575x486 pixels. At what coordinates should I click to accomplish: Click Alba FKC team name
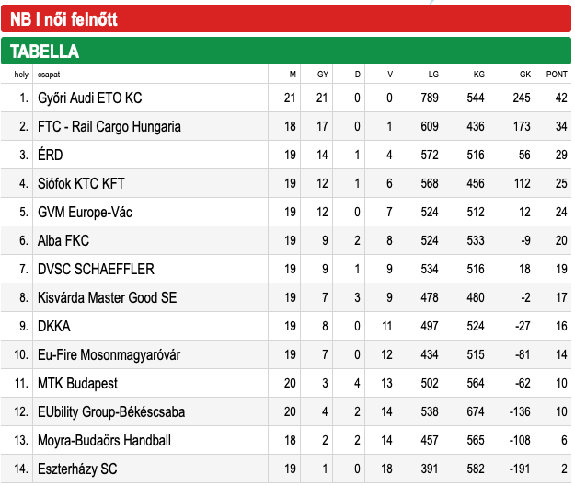(x=63, y=240)
